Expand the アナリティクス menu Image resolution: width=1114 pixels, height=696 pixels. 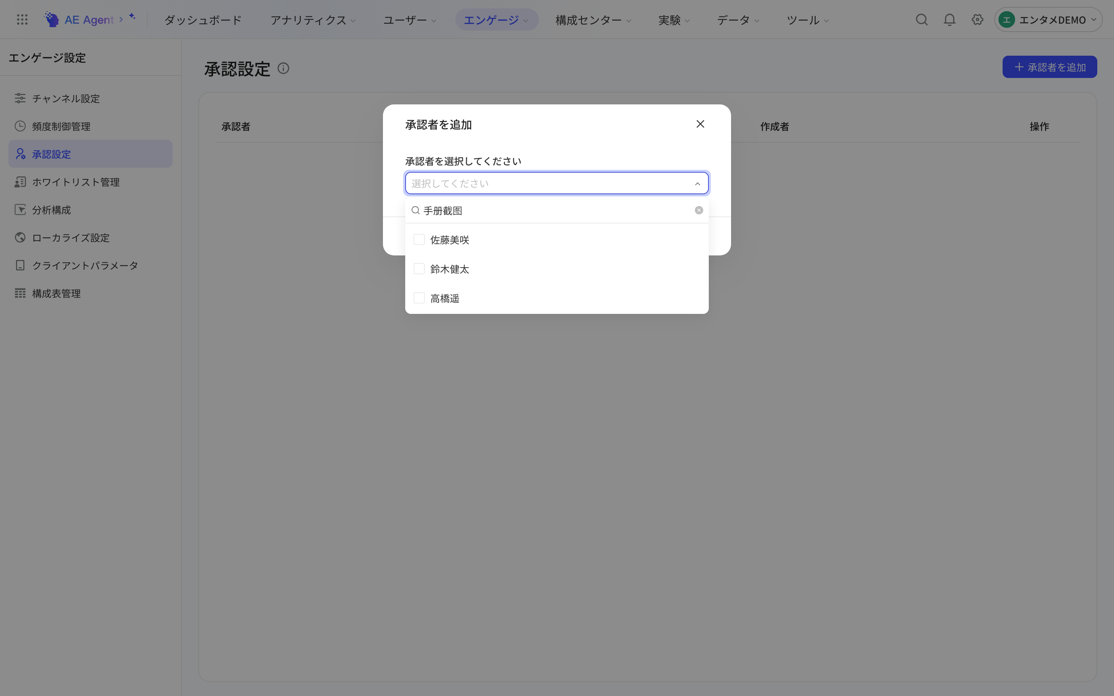click(x=313, y=20)
